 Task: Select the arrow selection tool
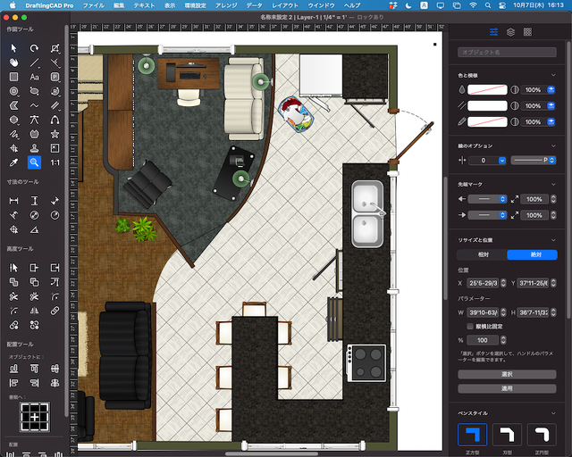click(13, 48)
